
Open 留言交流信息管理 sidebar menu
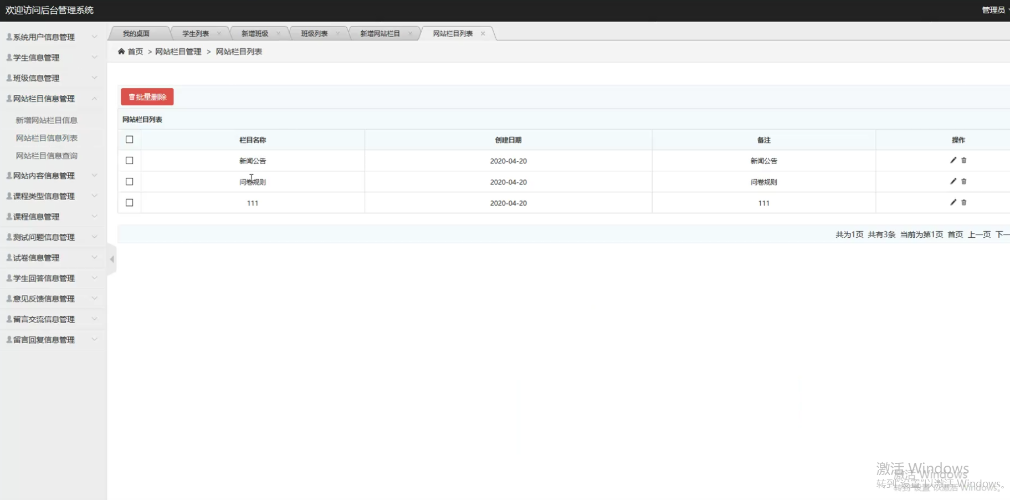click(x=44, y=319)
